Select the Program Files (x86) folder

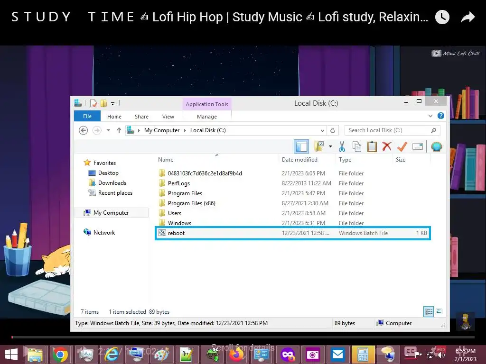(x=292, y=203)
